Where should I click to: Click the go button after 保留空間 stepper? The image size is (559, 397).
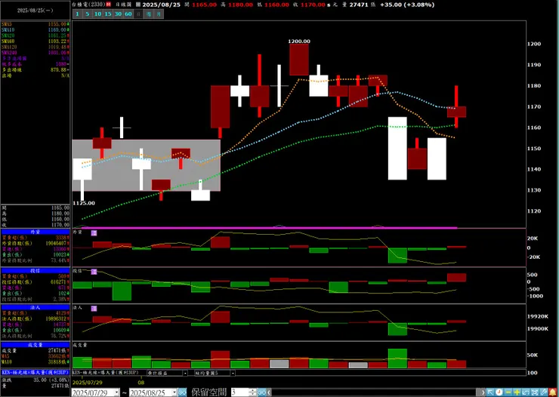tap(261, 392)
